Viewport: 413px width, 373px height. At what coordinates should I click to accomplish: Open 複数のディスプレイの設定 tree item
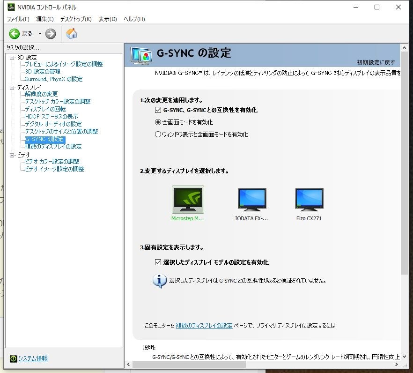tap(53, 147)
